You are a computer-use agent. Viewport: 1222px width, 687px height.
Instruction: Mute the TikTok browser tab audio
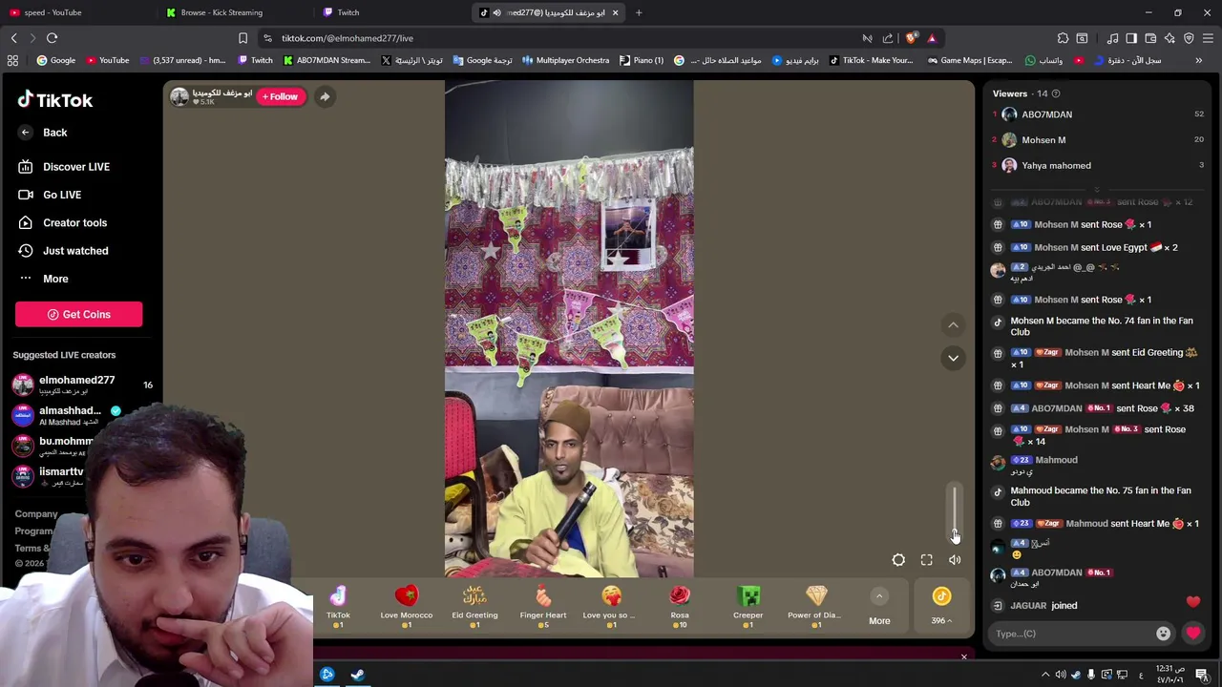496,12
